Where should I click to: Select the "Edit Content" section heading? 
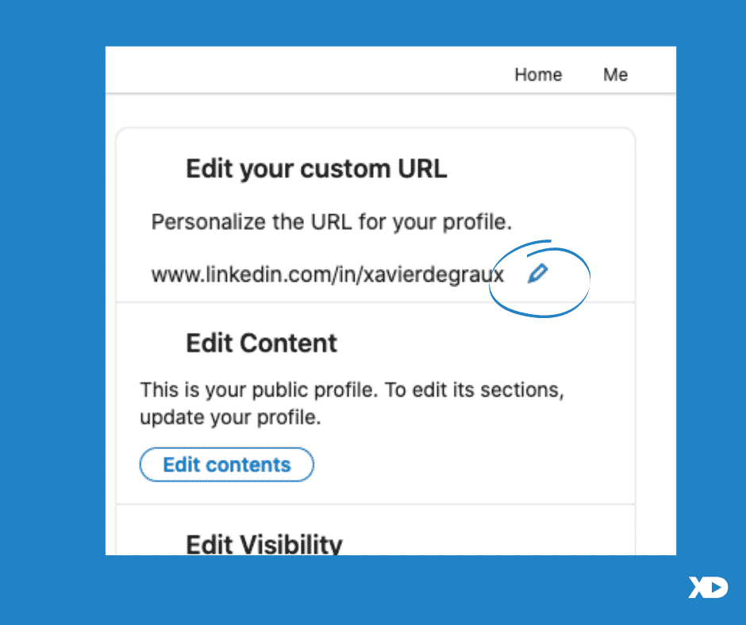pos(261,343)
